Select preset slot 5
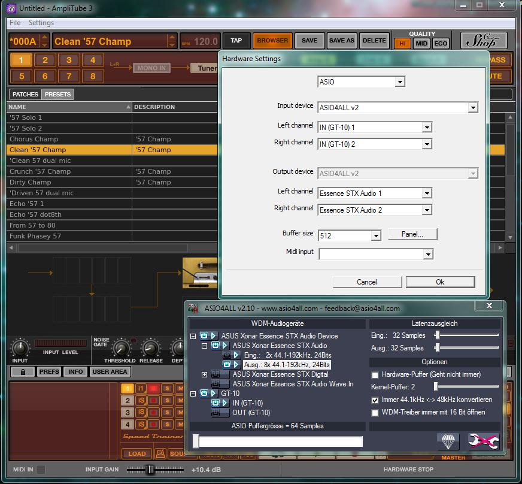Screen dimensions: 522x484 (x=22, y=76)
